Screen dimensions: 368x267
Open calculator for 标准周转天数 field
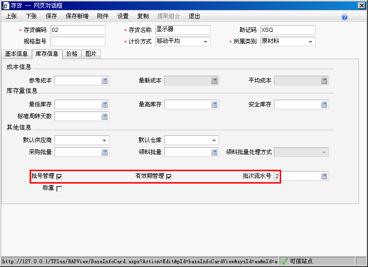pyautogui.click(x=105, y=116)
